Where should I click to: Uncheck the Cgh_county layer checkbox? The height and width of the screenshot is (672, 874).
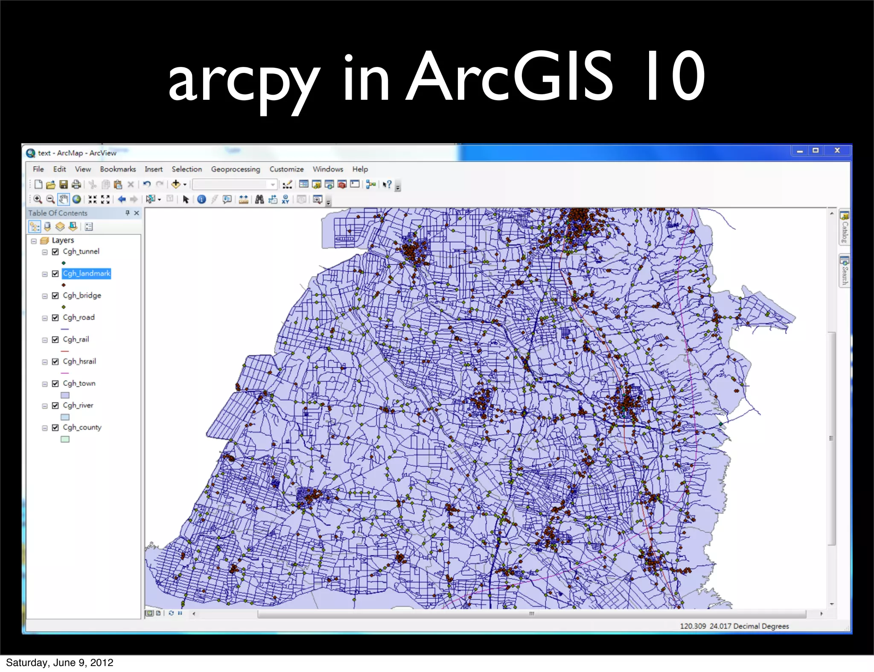pyautogui.click(x=55, y=428)
